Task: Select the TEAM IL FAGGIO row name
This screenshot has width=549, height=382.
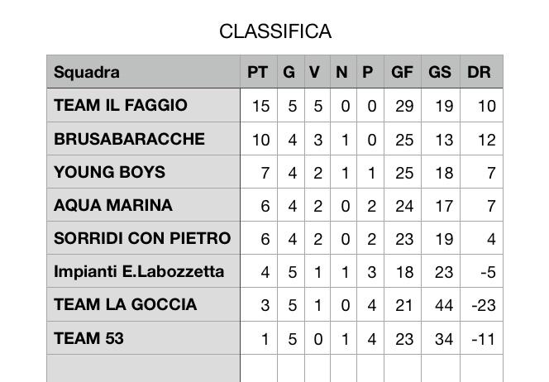Action: click(144, 105)
